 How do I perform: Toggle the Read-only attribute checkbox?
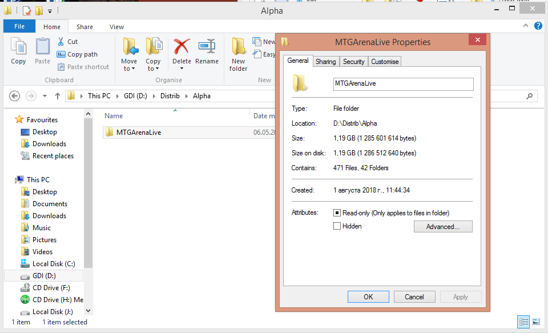[337, 213]
